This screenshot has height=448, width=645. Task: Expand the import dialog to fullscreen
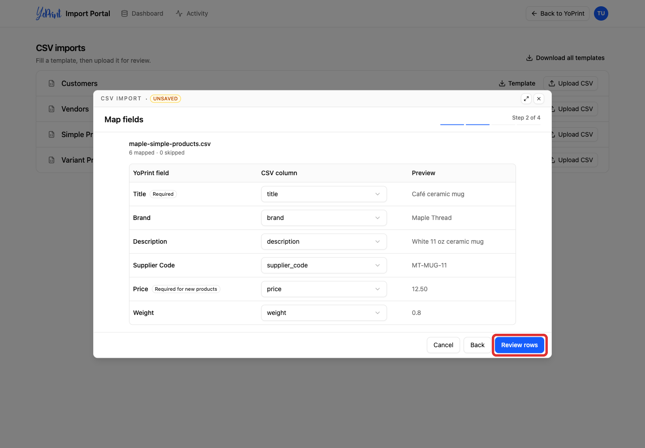point(526,99)
